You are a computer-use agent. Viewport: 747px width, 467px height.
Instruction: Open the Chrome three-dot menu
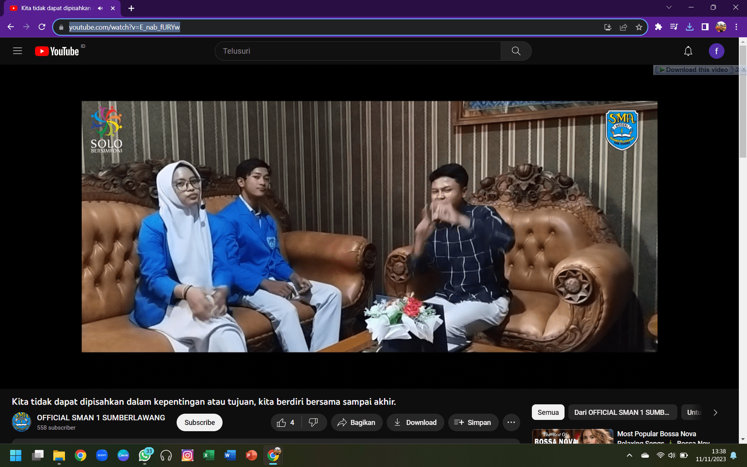tap(736, 27)
